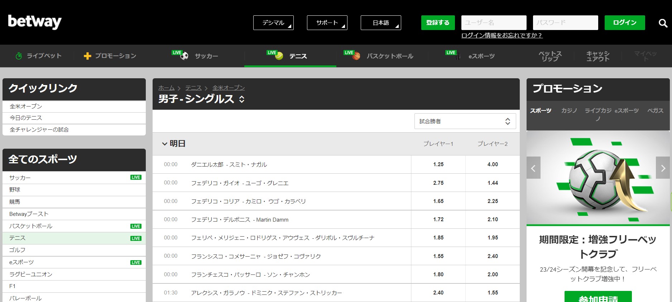Screen dimensions: 672x302
Task: Select odds 2.75 for フェデリコ・ガイオ
Action: pos(438,183)
